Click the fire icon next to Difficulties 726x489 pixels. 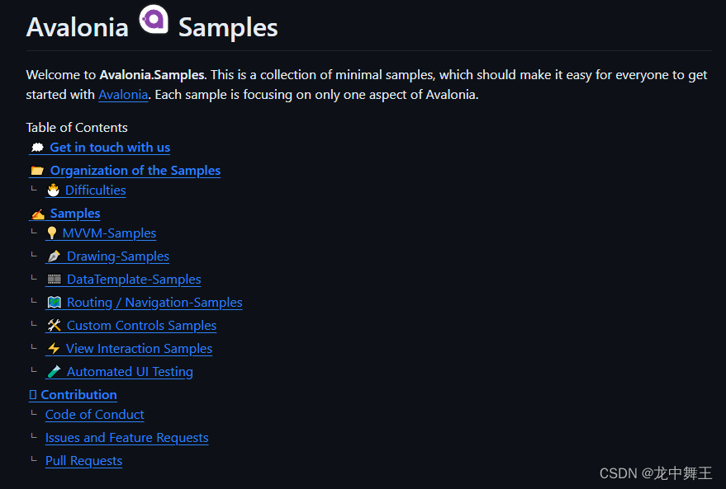[x=54, y=190]
